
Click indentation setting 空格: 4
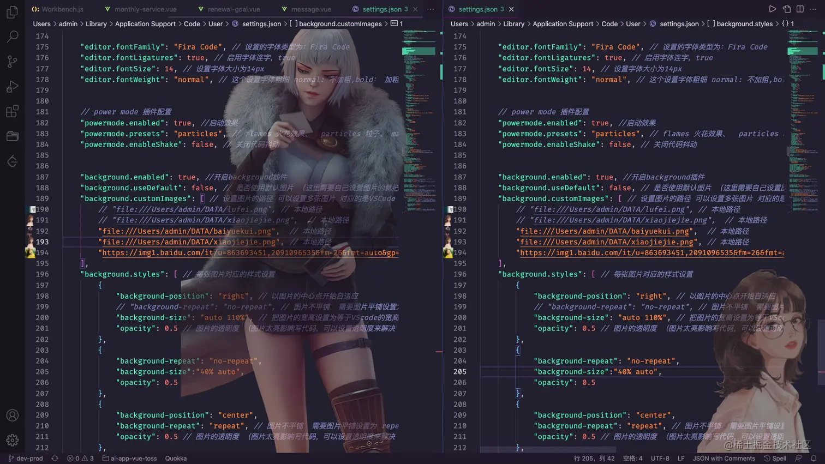coord(632,459)
